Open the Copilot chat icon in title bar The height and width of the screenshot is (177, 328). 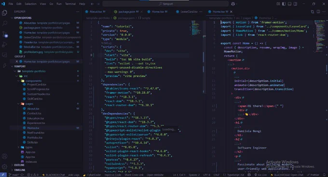point(233,4)
